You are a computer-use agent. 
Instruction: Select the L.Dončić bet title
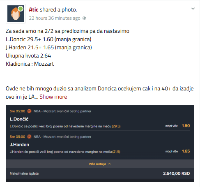pos(19,119)
